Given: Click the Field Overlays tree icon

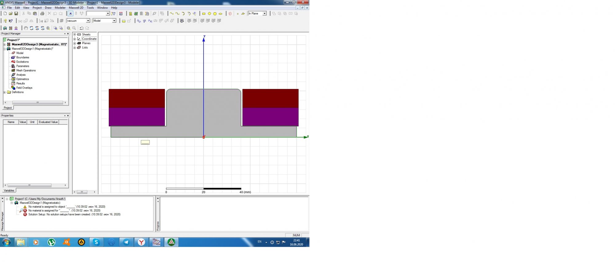Looking at the screenshot, I should 13,88.
